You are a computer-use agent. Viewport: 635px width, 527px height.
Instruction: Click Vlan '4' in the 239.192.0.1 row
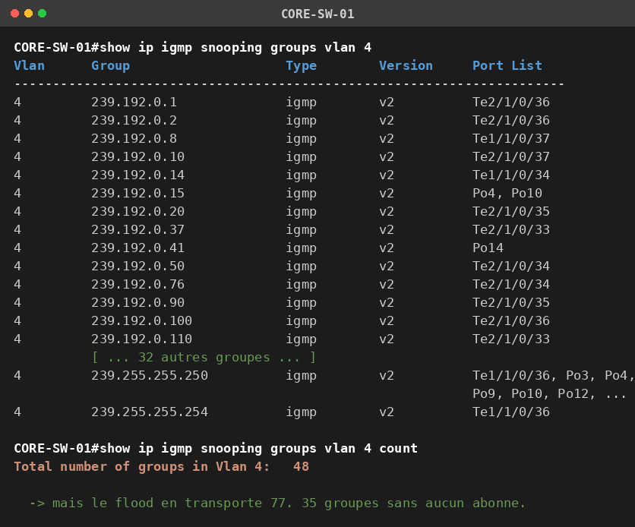[x=17, y=102]
